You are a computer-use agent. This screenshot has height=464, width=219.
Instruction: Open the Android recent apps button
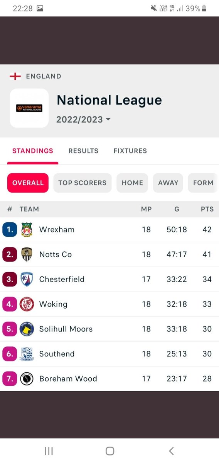[x=49, y=451]
